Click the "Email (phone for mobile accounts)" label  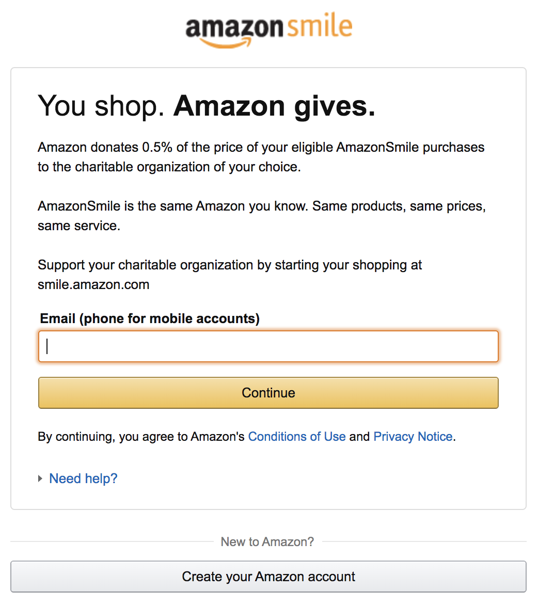click(x=150, y=318)
